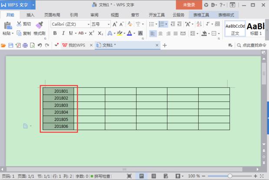Click the plus to add new tab
This screenshot has height=180, width=269.
[165, 46]
